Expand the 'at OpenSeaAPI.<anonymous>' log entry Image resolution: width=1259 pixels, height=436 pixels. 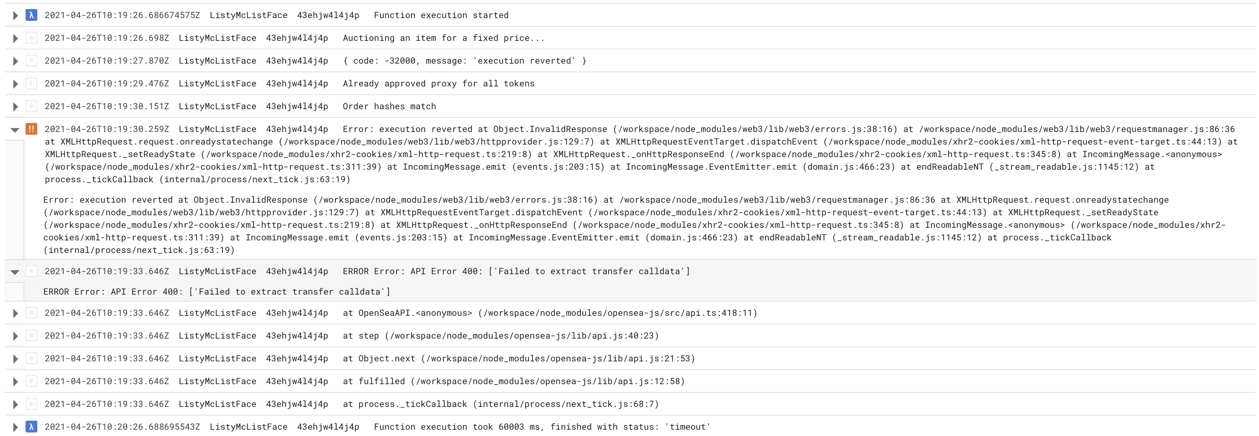[15, 313]
